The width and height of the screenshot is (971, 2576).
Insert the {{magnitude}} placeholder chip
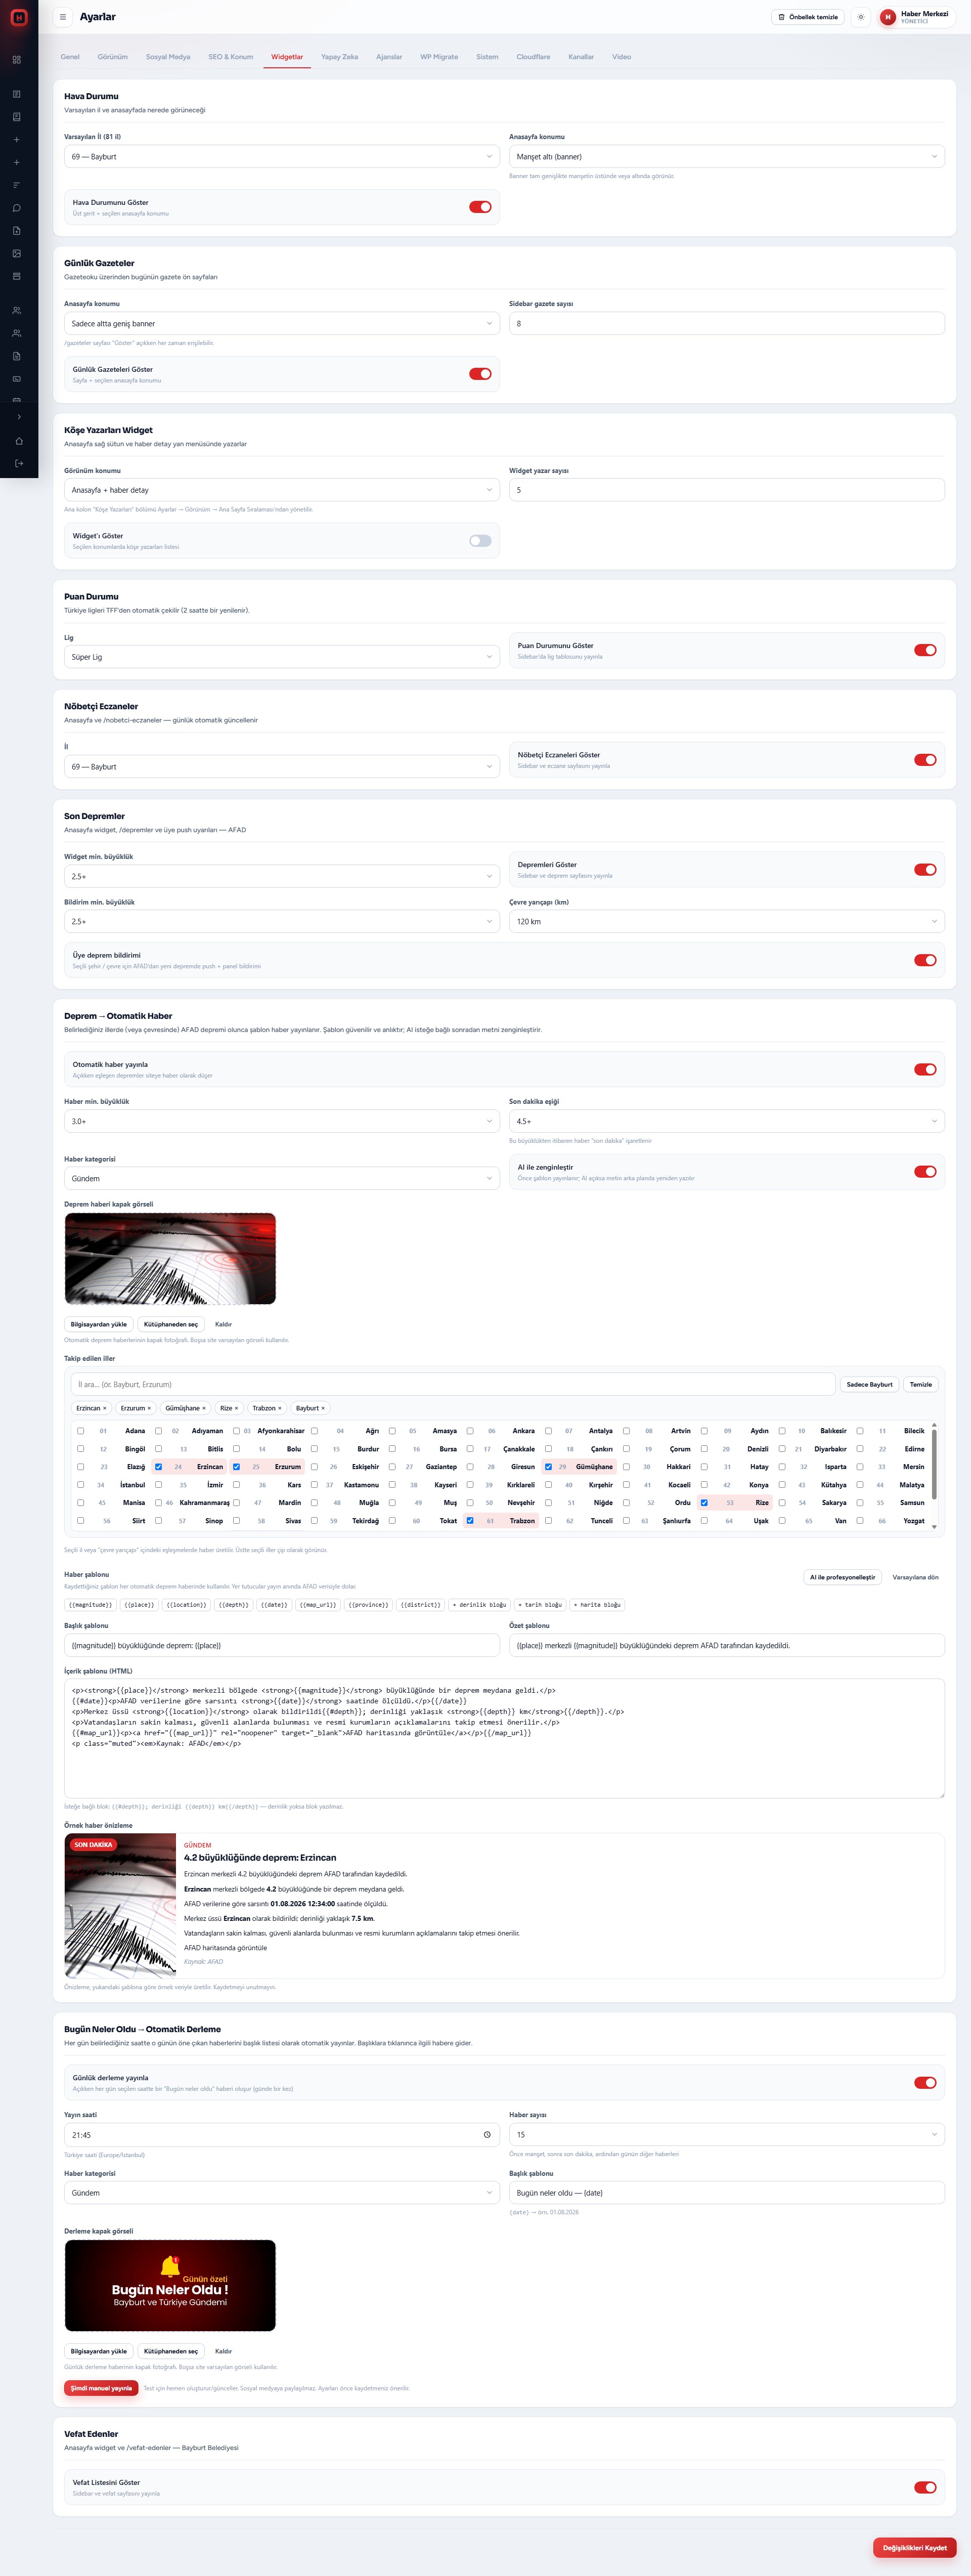click(x=90, y=1605)
